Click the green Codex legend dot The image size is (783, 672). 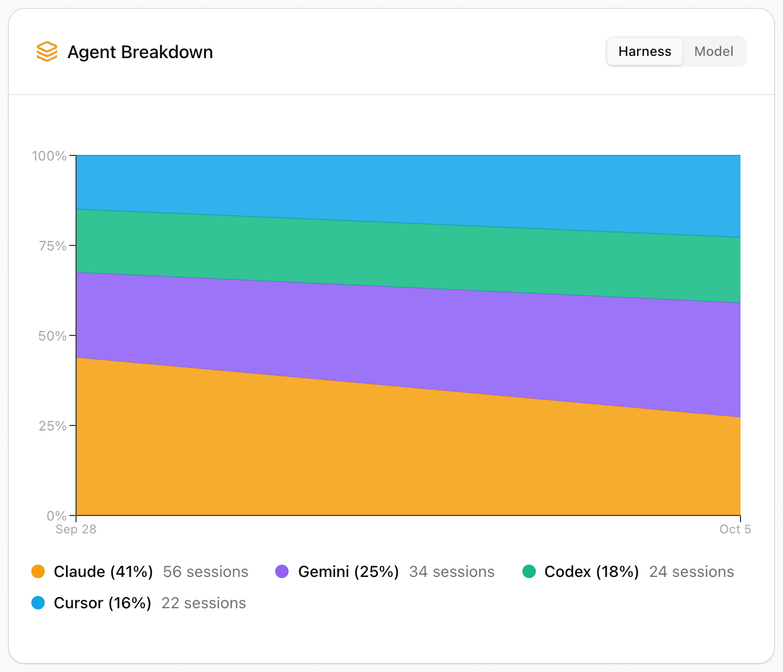tap(529, 571)
